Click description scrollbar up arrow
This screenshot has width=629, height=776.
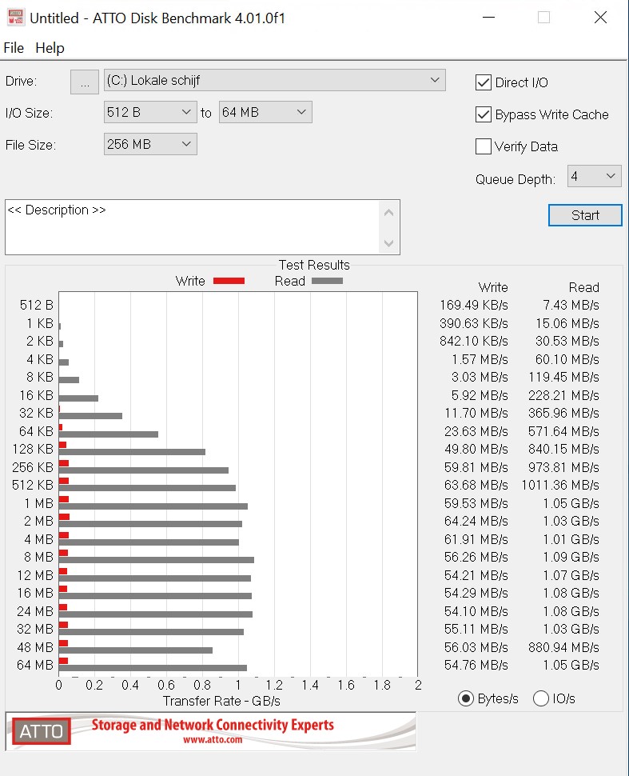coord(388,213)
